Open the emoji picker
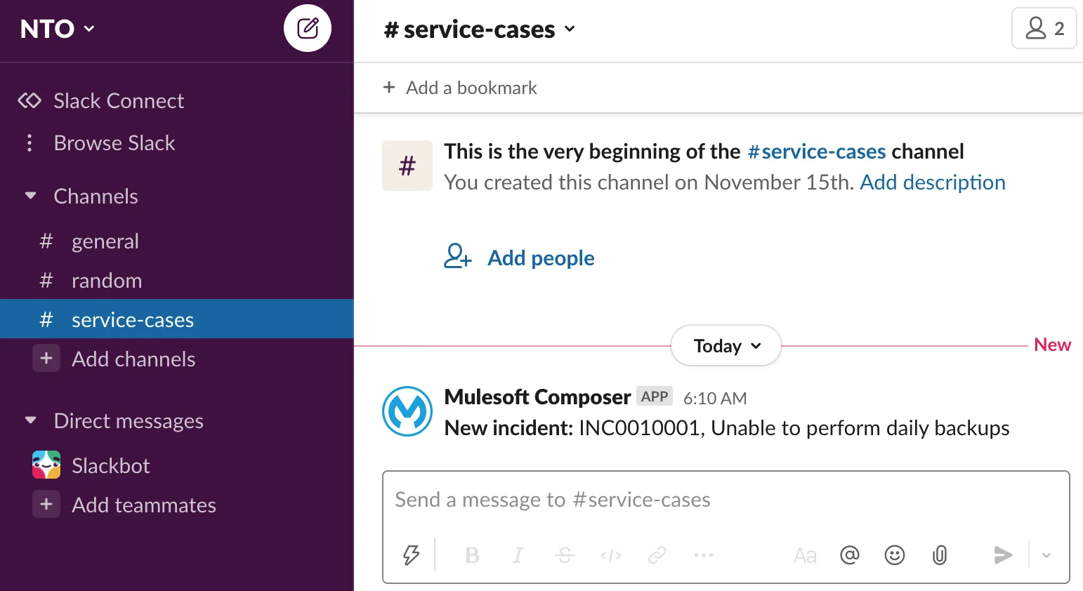The width and height of the screenshot is (1083, 591). click(x=895, y=555)
